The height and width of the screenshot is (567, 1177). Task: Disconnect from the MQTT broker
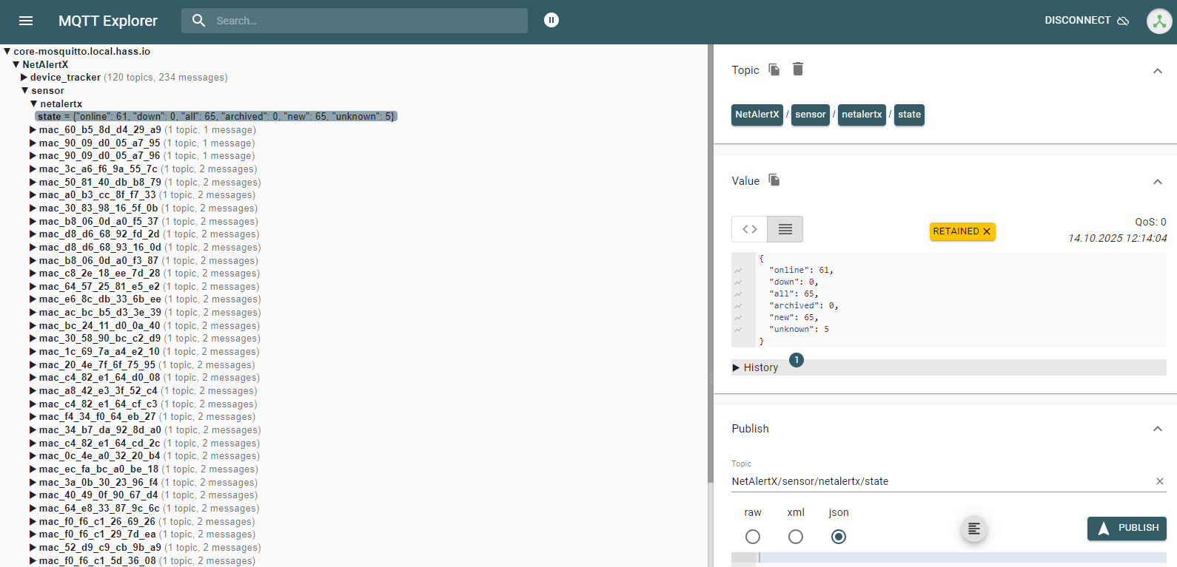(1086, 21)
